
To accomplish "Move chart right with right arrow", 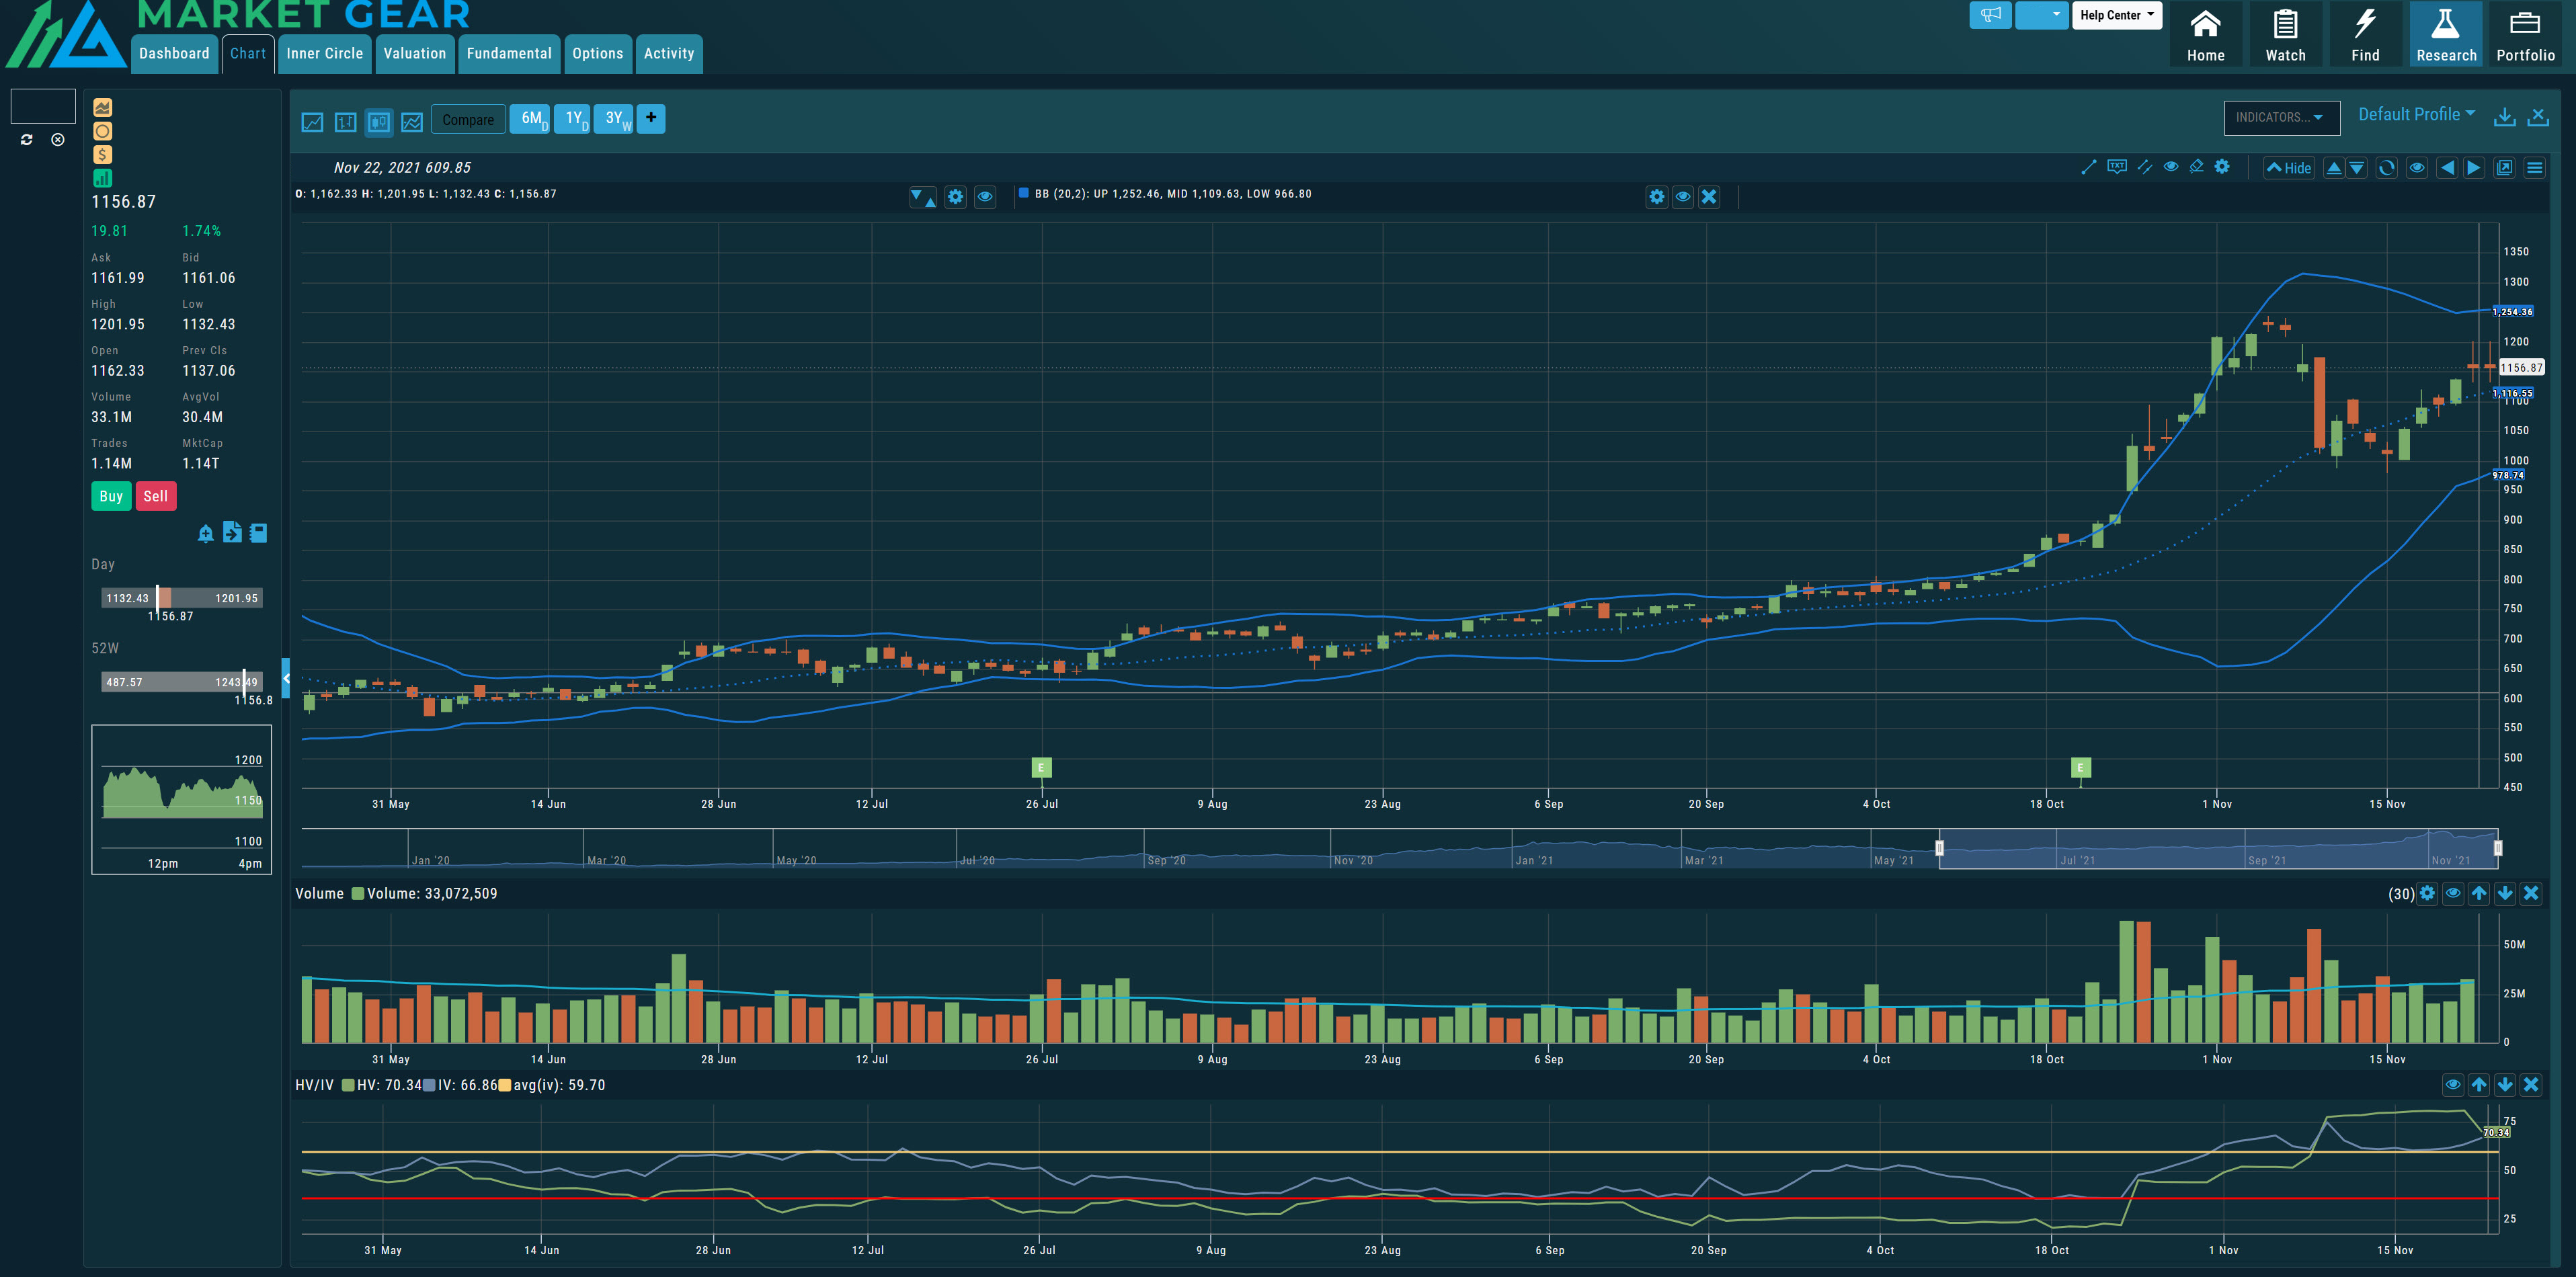I will [x=2473, y=168].
